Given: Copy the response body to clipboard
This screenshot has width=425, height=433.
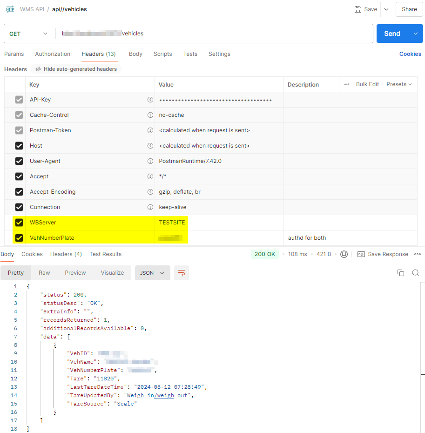Looking at the screenshot, I should tap(401, 273).
